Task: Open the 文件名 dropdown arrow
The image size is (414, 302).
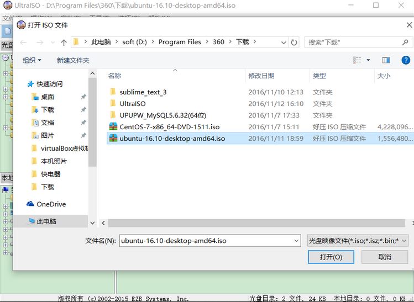Action: (x=296, y=241)
